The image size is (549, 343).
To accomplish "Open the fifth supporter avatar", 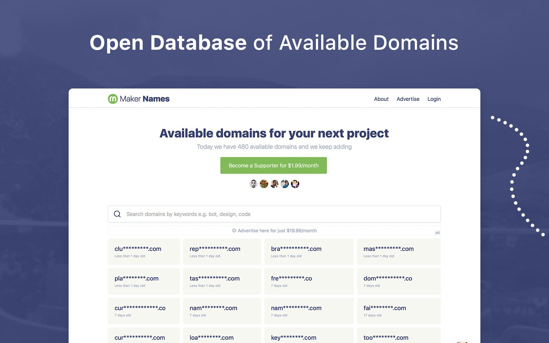I will (x=295, y=184).
